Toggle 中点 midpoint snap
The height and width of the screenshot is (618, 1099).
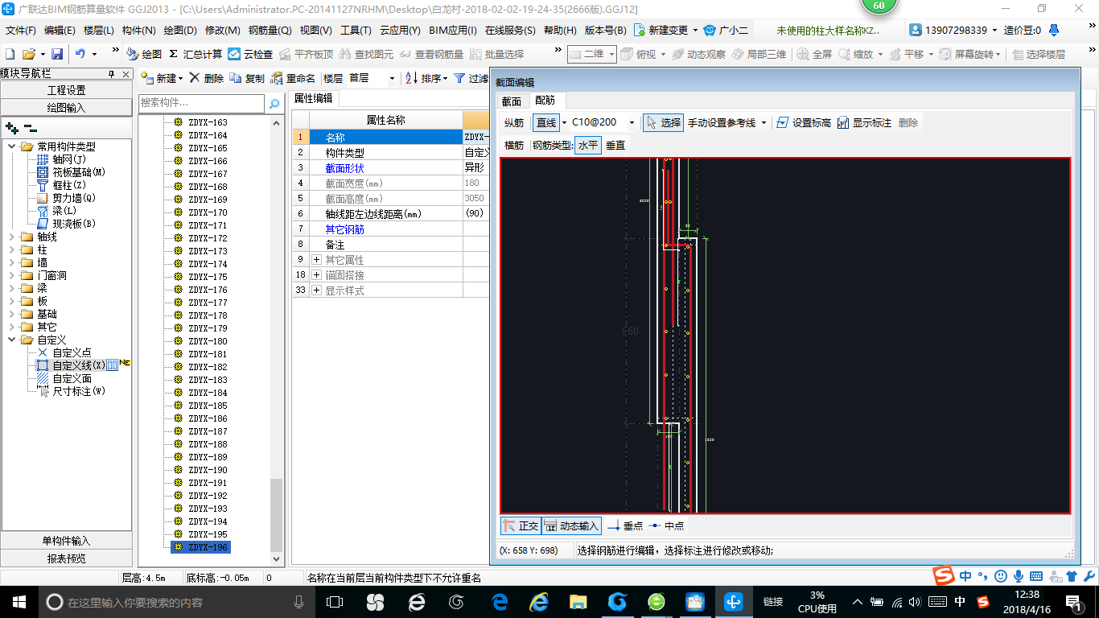pyautogui.click(x=667, y=525)
